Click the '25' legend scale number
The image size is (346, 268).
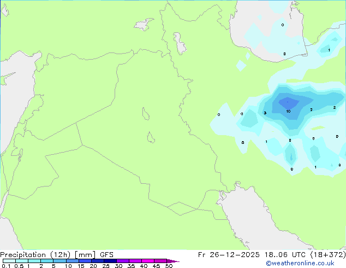[x=106, y=266]
